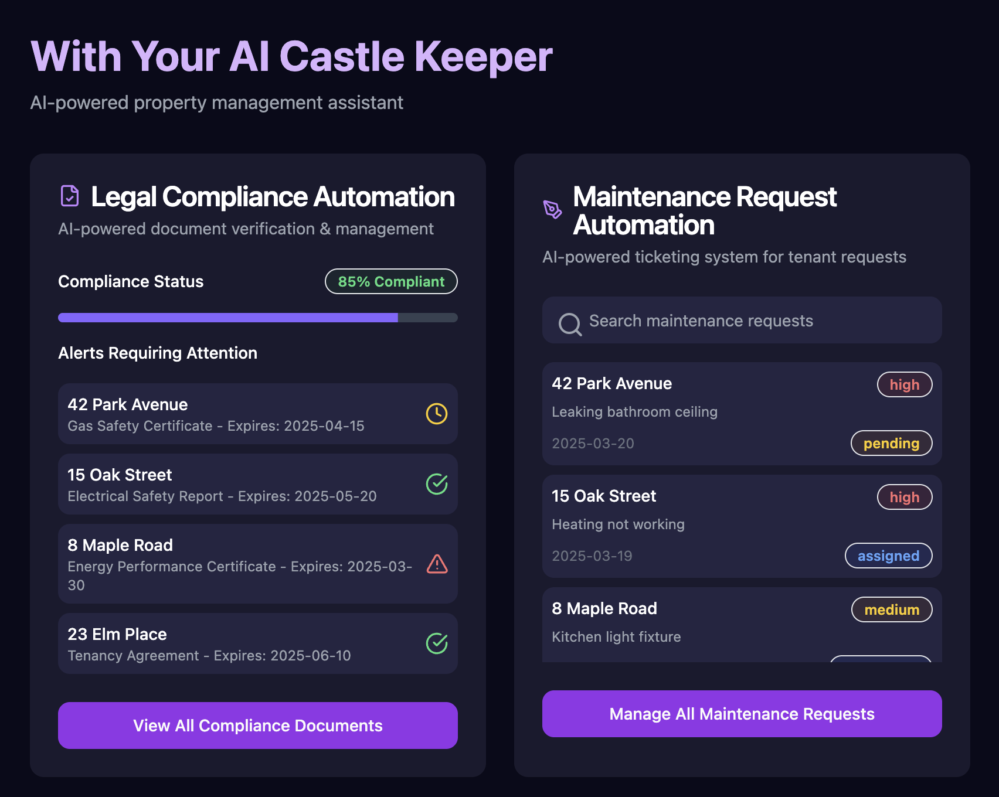This screenshot has height=797, width=999.
Task: Click the pen icon beside Maintenance Request Automation
Action: [x=552, y=208]
